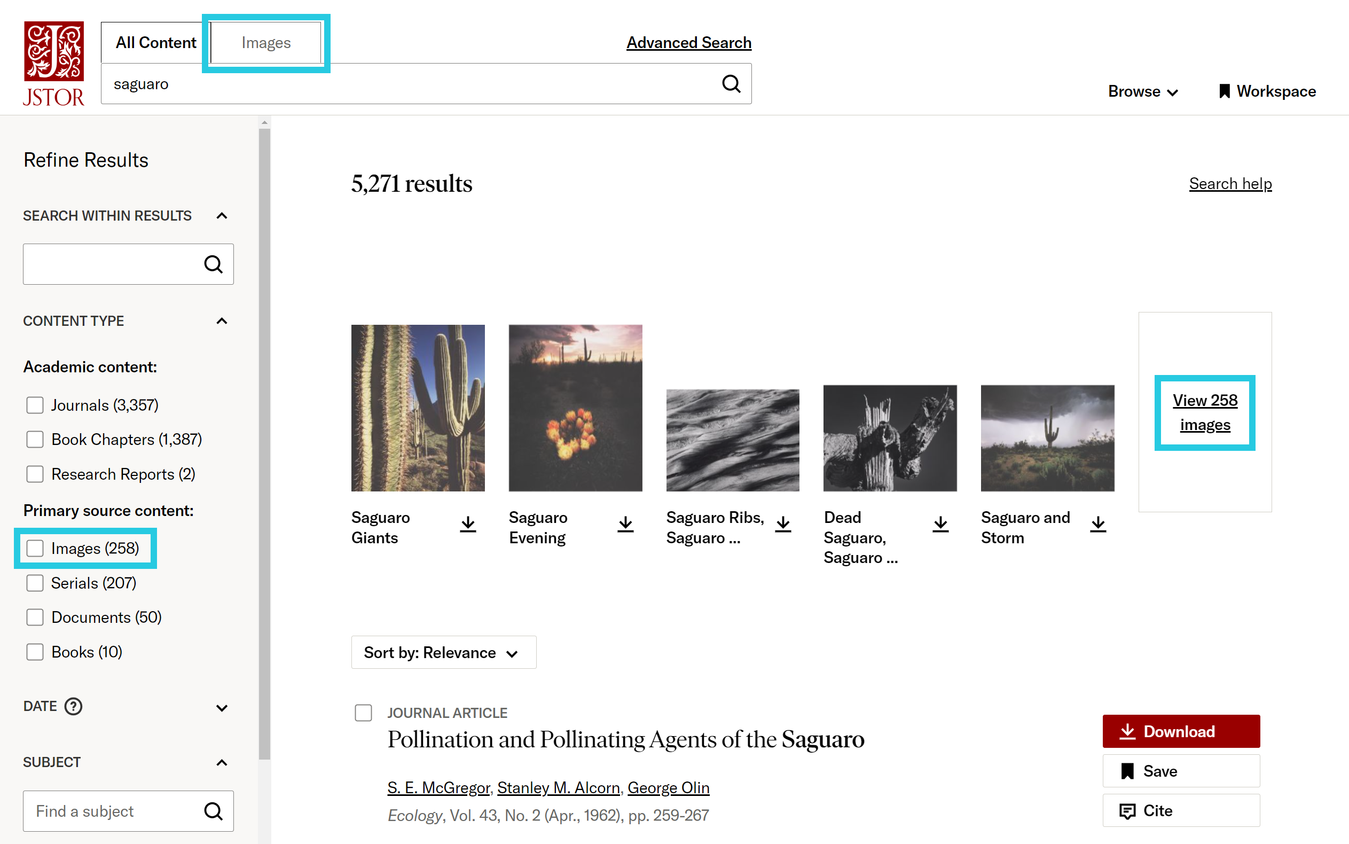The image size is (1349, 844).
Task: Click View 258 images link
Action: coord(1204,412)
